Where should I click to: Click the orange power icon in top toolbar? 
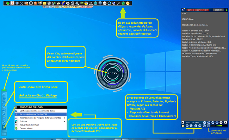(128, 3)
